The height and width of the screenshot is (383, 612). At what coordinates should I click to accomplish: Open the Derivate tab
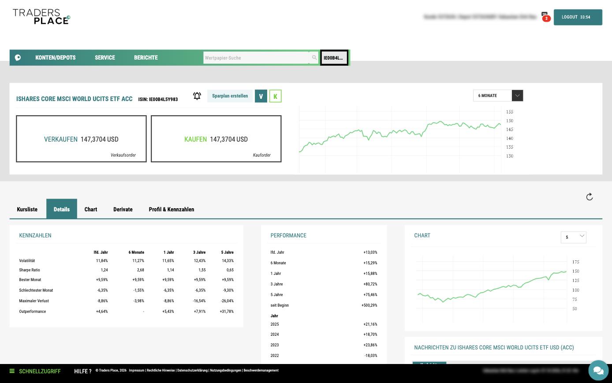point(123,209)
